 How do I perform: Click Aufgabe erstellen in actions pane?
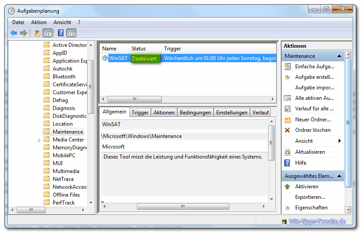click(x=314, y=77)
